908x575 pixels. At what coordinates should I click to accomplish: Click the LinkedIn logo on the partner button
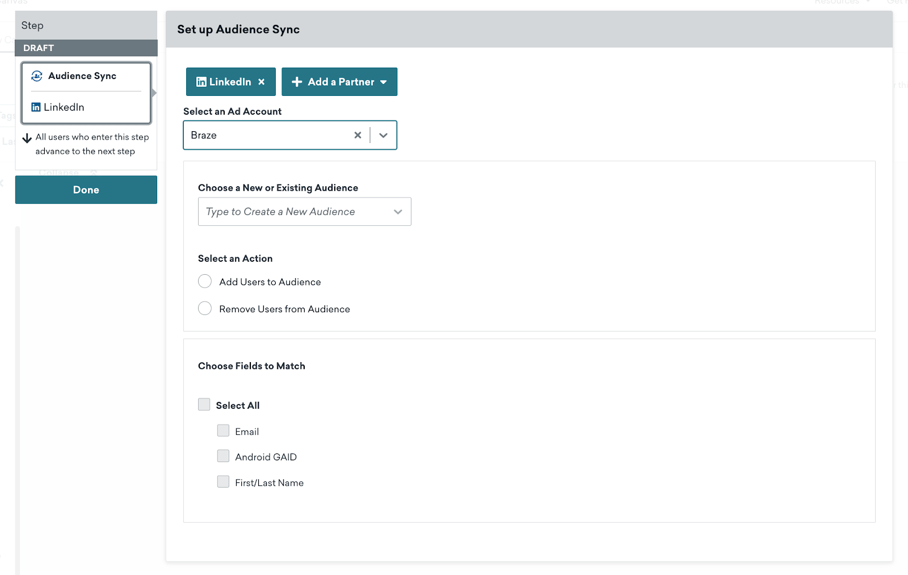coord(201,82)
